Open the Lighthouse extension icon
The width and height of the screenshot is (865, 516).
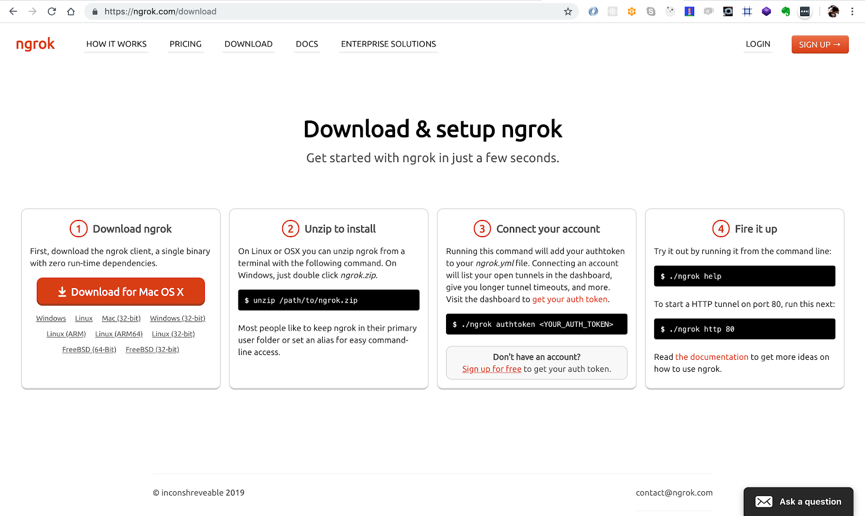tap(689, 11)
